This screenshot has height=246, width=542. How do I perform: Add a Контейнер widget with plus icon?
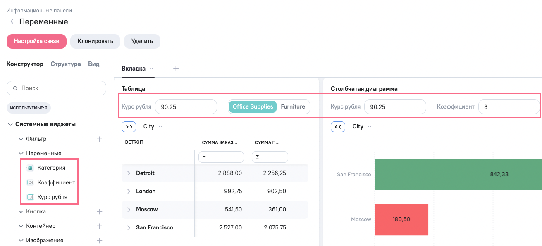(99, 226)
